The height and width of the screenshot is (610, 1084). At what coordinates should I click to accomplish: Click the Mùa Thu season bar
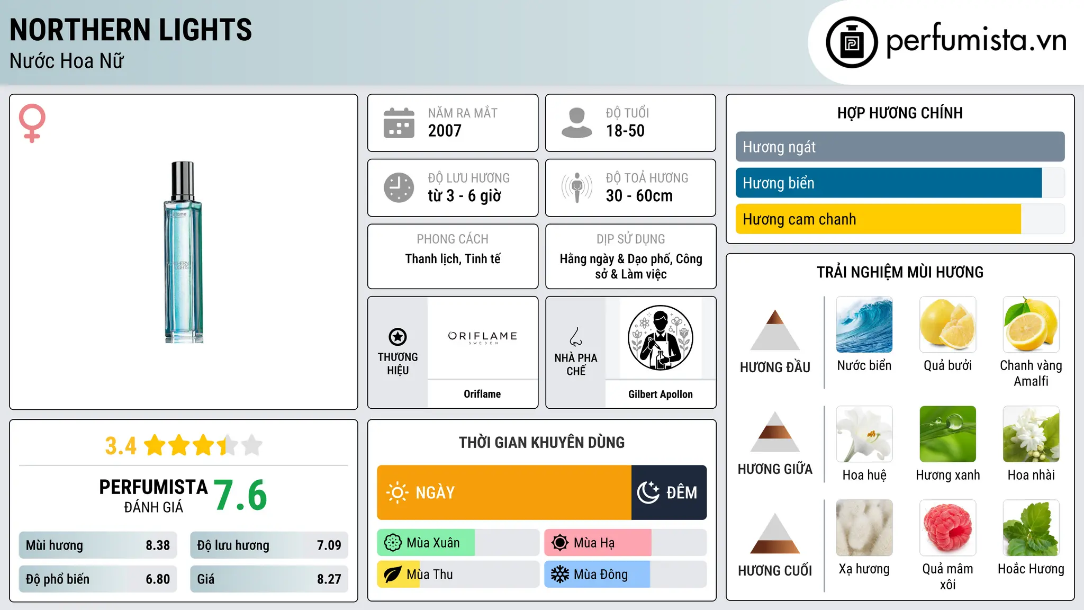pyautogui.click(x=458, y=575)
